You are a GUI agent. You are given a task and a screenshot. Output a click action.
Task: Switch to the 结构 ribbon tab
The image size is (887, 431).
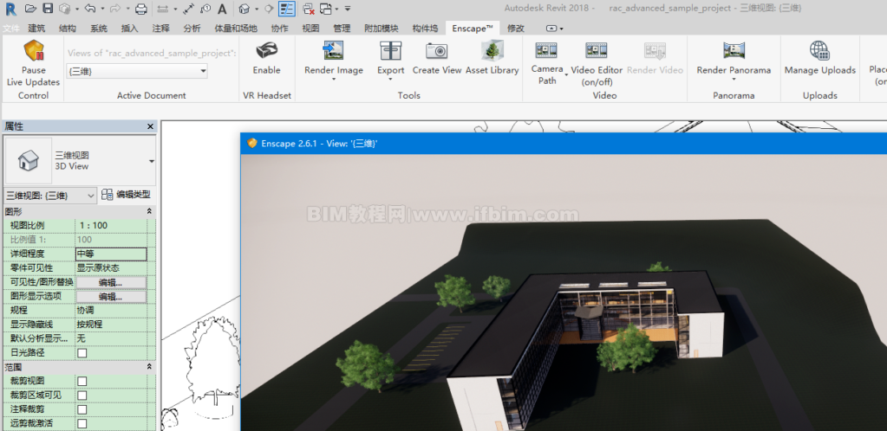[x=68, y=29]
